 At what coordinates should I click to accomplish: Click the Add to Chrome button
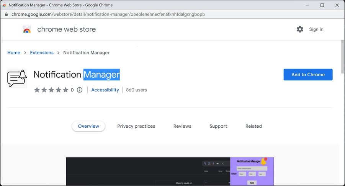[x=308, y=74]
